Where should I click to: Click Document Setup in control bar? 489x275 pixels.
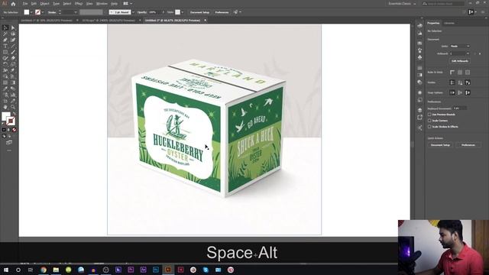199,12
